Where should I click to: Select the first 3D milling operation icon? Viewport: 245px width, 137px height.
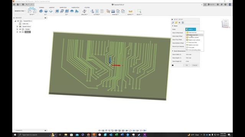(57, 11)
